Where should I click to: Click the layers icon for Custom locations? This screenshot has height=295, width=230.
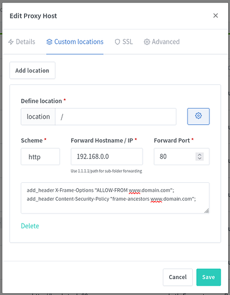(x=50, y=42)
